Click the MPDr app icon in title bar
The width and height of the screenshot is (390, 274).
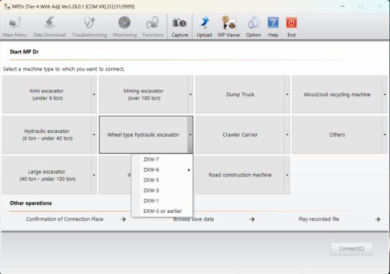7,7
